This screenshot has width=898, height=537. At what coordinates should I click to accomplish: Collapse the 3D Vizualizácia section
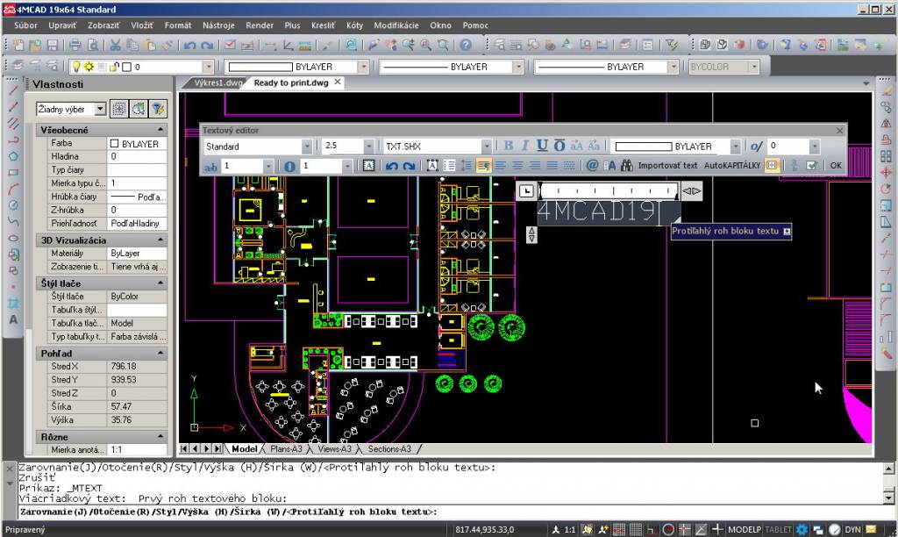coord(160,240)
